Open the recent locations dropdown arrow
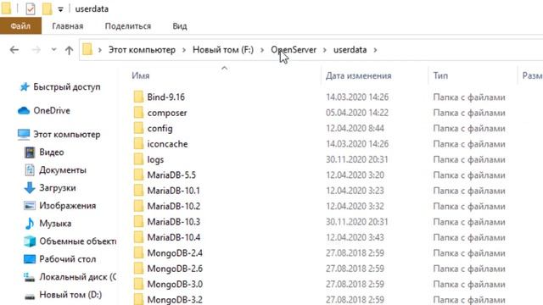543x305 pixels. 53,50
